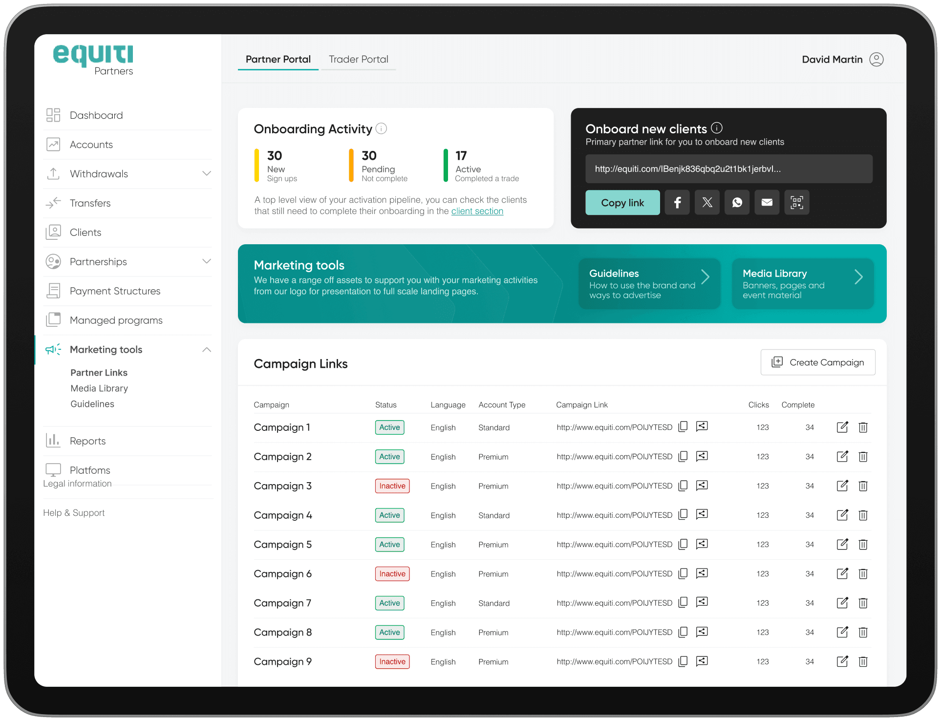
Task: Follow the client section link
Action: coord(477,211)
